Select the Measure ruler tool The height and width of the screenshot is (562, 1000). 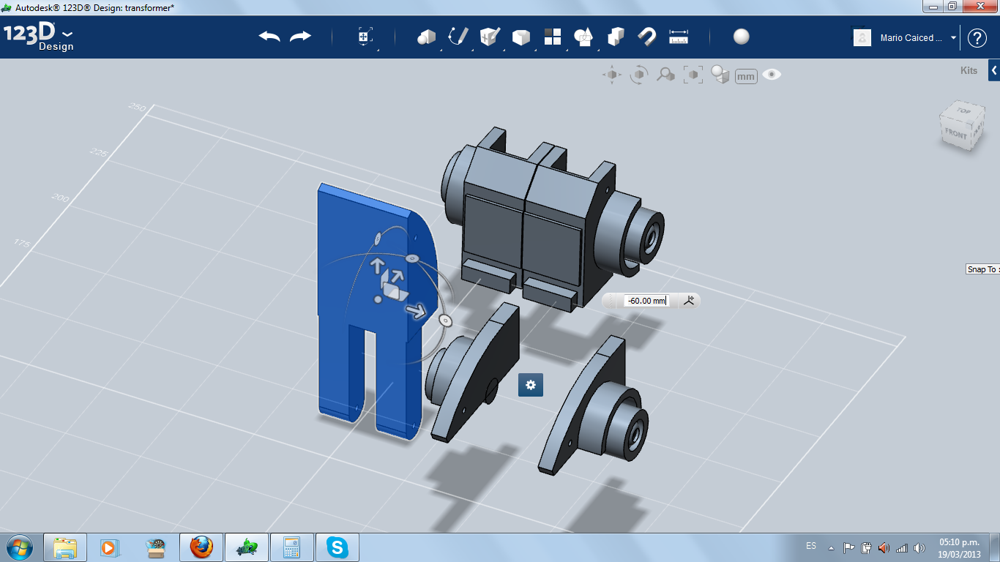click(x=679, y=37)
